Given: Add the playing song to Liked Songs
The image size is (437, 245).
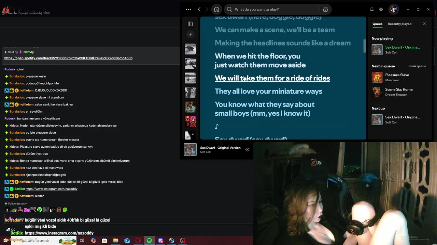Looking at the screenshot, I should pyautogui.click(x=247, y=149).
